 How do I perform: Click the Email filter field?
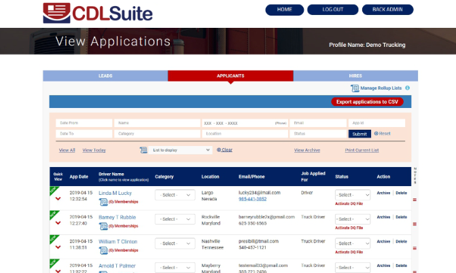(x=318, y=123)
